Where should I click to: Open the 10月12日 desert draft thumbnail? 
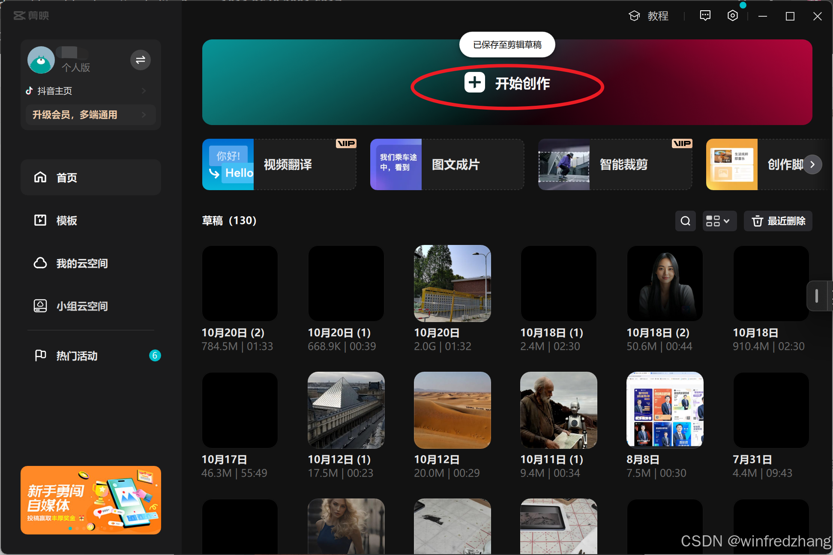pos(452,410)
